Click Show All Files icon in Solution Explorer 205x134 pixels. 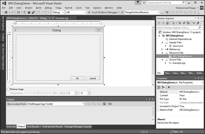pos(188,23)
